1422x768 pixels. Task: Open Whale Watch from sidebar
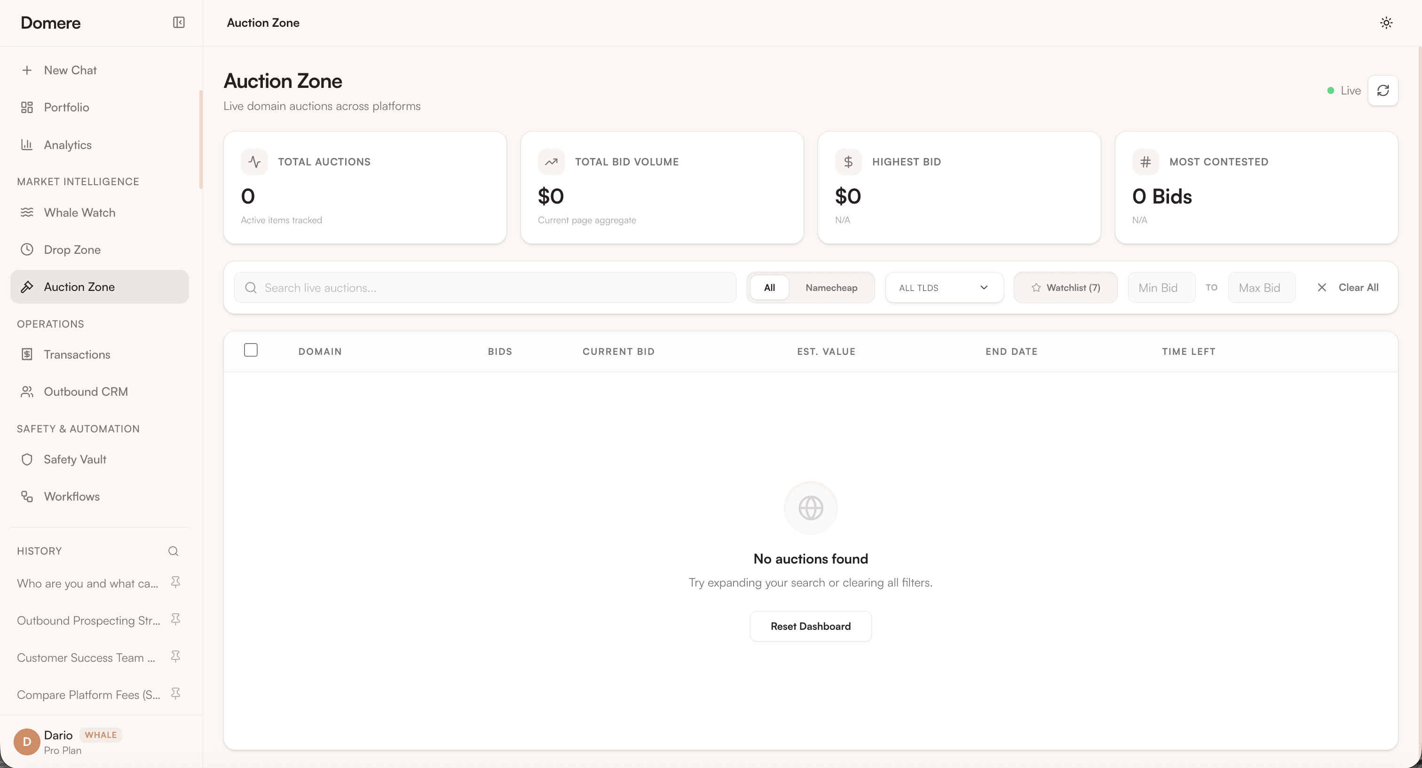pos(79,212)
